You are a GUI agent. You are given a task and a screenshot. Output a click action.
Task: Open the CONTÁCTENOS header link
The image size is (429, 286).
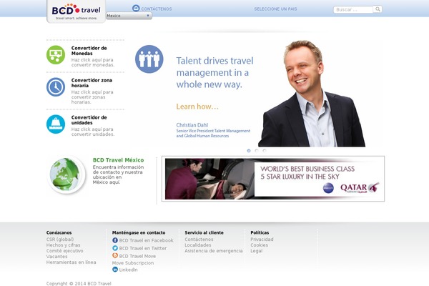coord(157,9)
